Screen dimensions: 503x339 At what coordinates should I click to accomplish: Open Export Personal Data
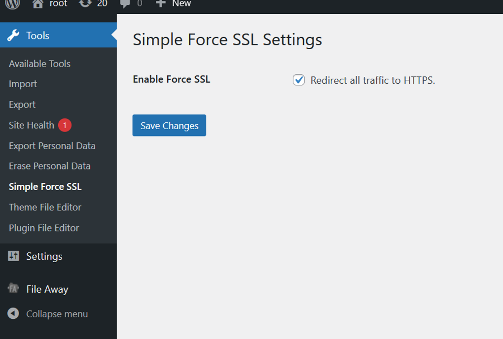coord(52,145)
